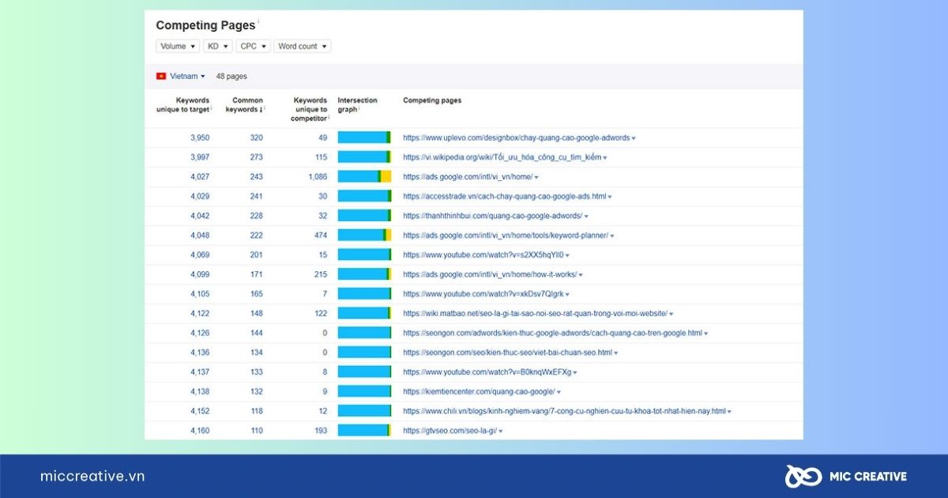
Task: Click the Intersection graph column header
Action: pos(357,105)
